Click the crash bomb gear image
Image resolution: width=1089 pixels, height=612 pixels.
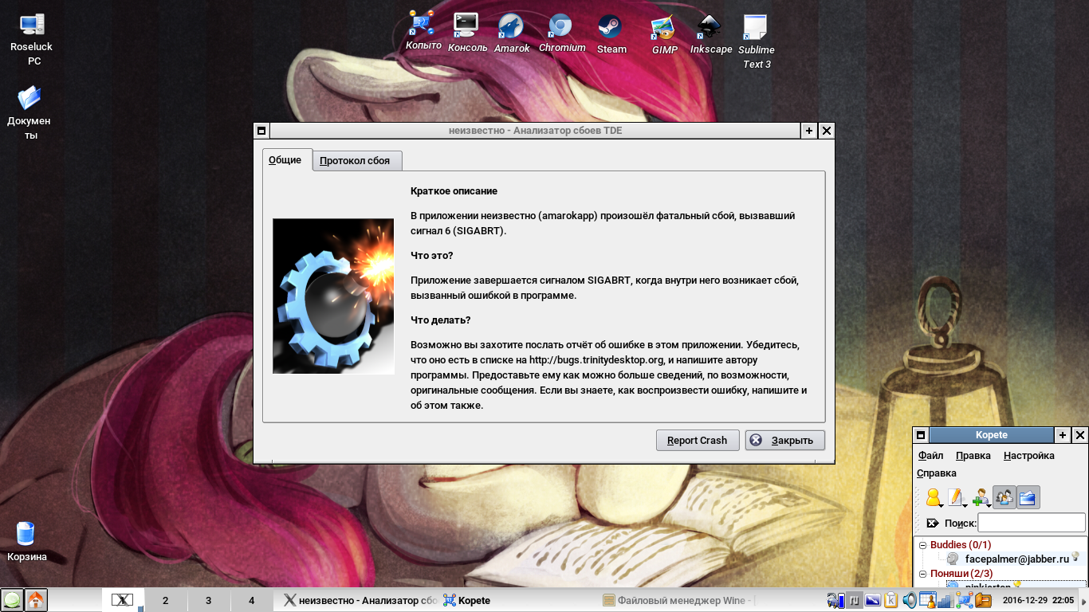333,296
